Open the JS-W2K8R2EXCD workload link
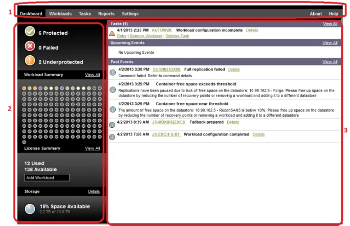This screenshot has width=350, height=226. click(x=169, y=122)
